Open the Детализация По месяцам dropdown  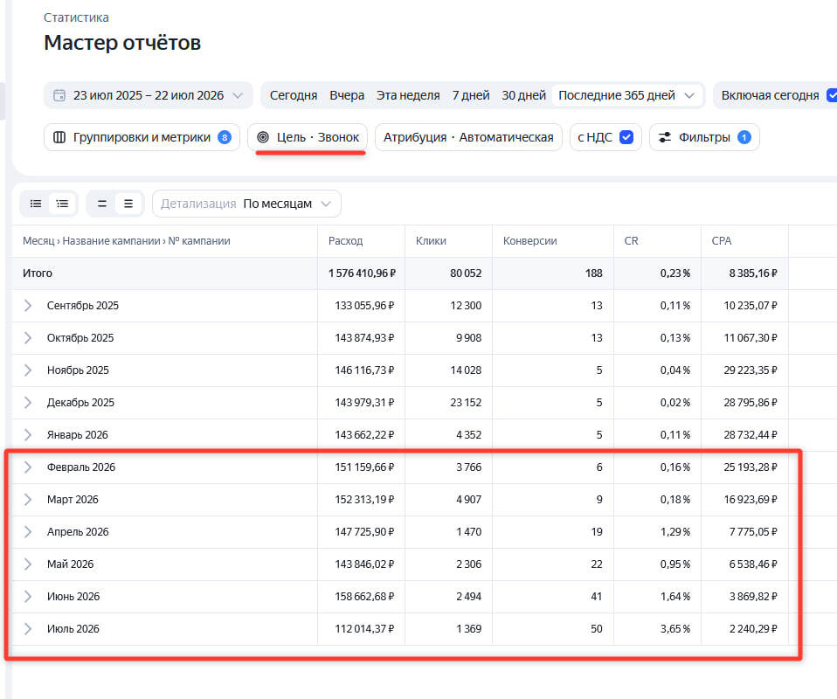246,204
